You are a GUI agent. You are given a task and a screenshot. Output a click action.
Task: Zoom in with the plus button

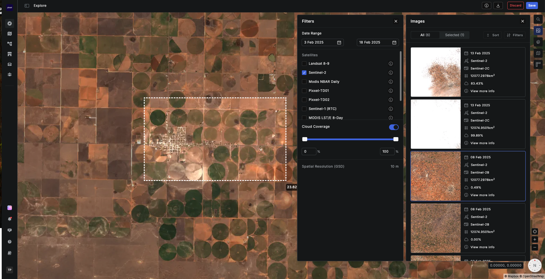(535, 239)
